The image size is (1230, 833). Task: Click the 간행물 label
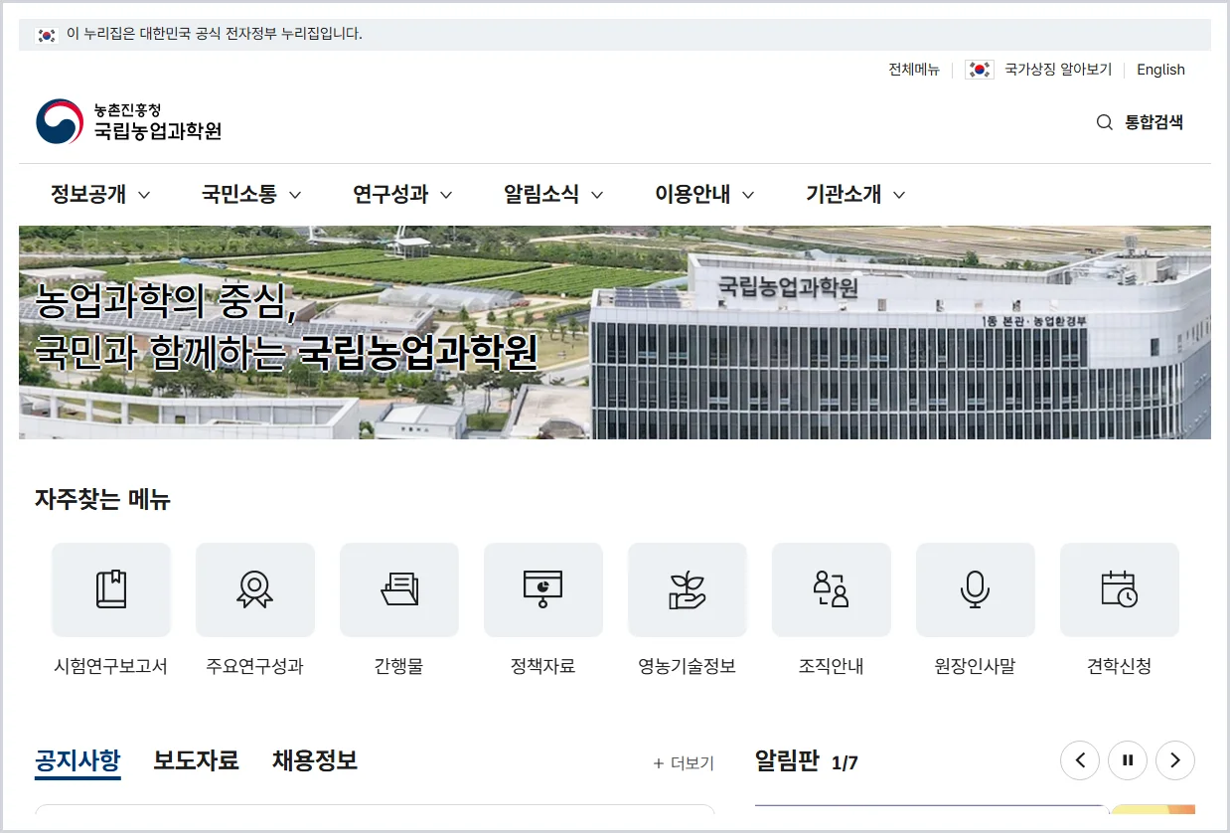pos(399,667)
